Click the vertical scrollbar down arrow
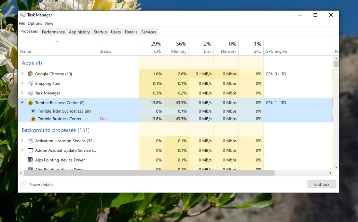This screenshot has height=222, width=358. 336,167
